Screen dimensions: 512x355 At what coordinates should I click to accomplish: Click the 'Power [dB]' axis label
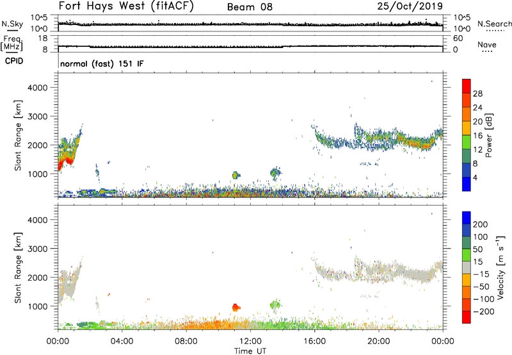coord(488,135)
